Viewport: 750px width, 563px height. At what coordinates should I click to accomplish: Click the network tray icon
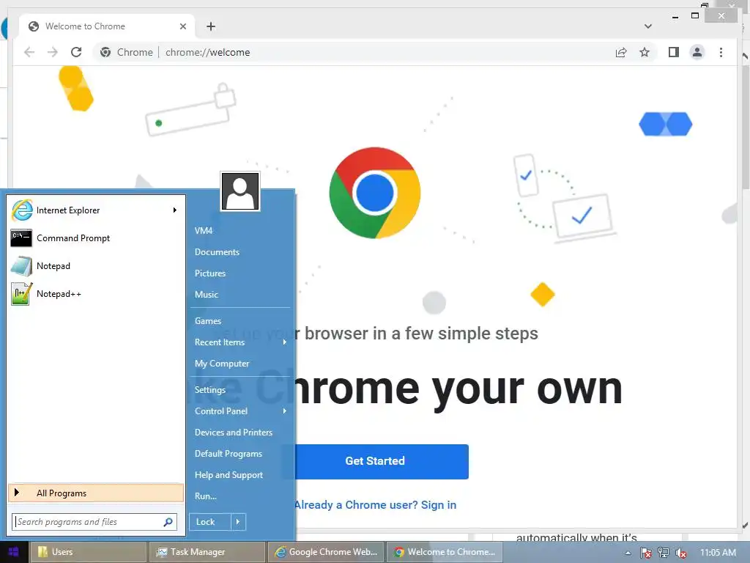point(664,553)
